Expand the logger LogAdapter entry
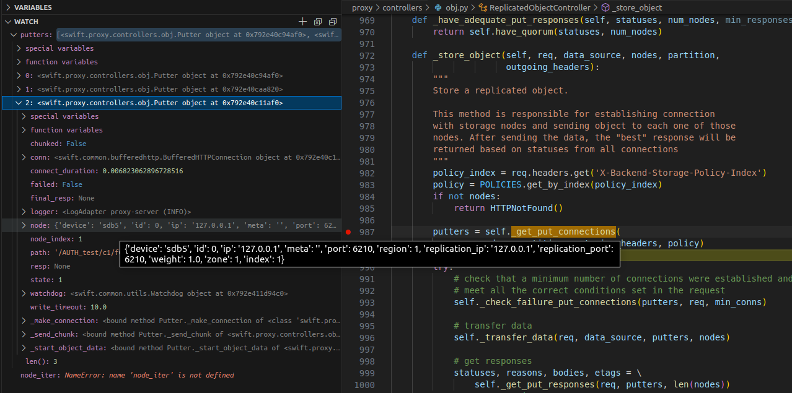Image resolution: width=792 pixels, height=393 pixels. (24, 212)
